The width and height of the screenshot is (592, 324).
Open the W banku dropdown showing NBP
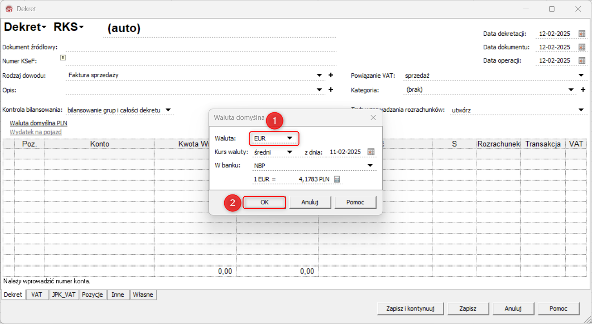pyautogui.click(x=370, y=165)
